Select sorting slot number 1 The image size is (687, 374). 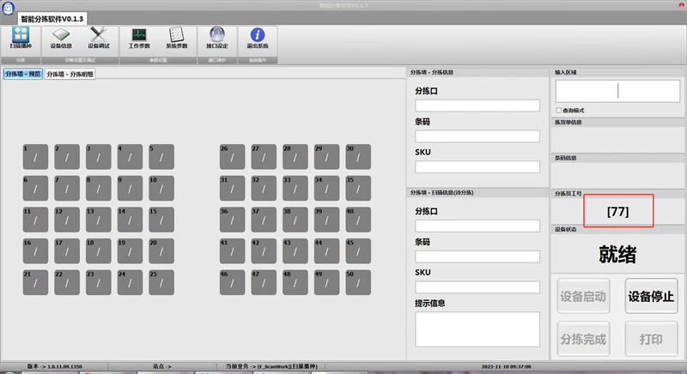pyautogui.click(x=35, y=157)
